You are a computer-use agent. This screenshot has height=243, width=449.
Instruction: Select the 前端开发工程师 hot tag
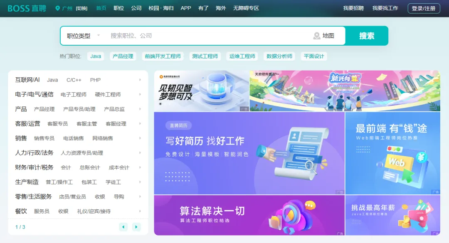point(163,56)
